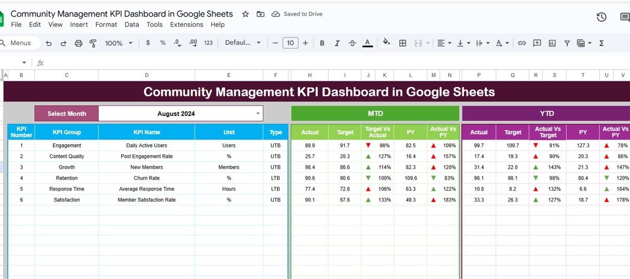Toggle bold formatting
This screenshot has width=630, height=279.
coord(322,43)
